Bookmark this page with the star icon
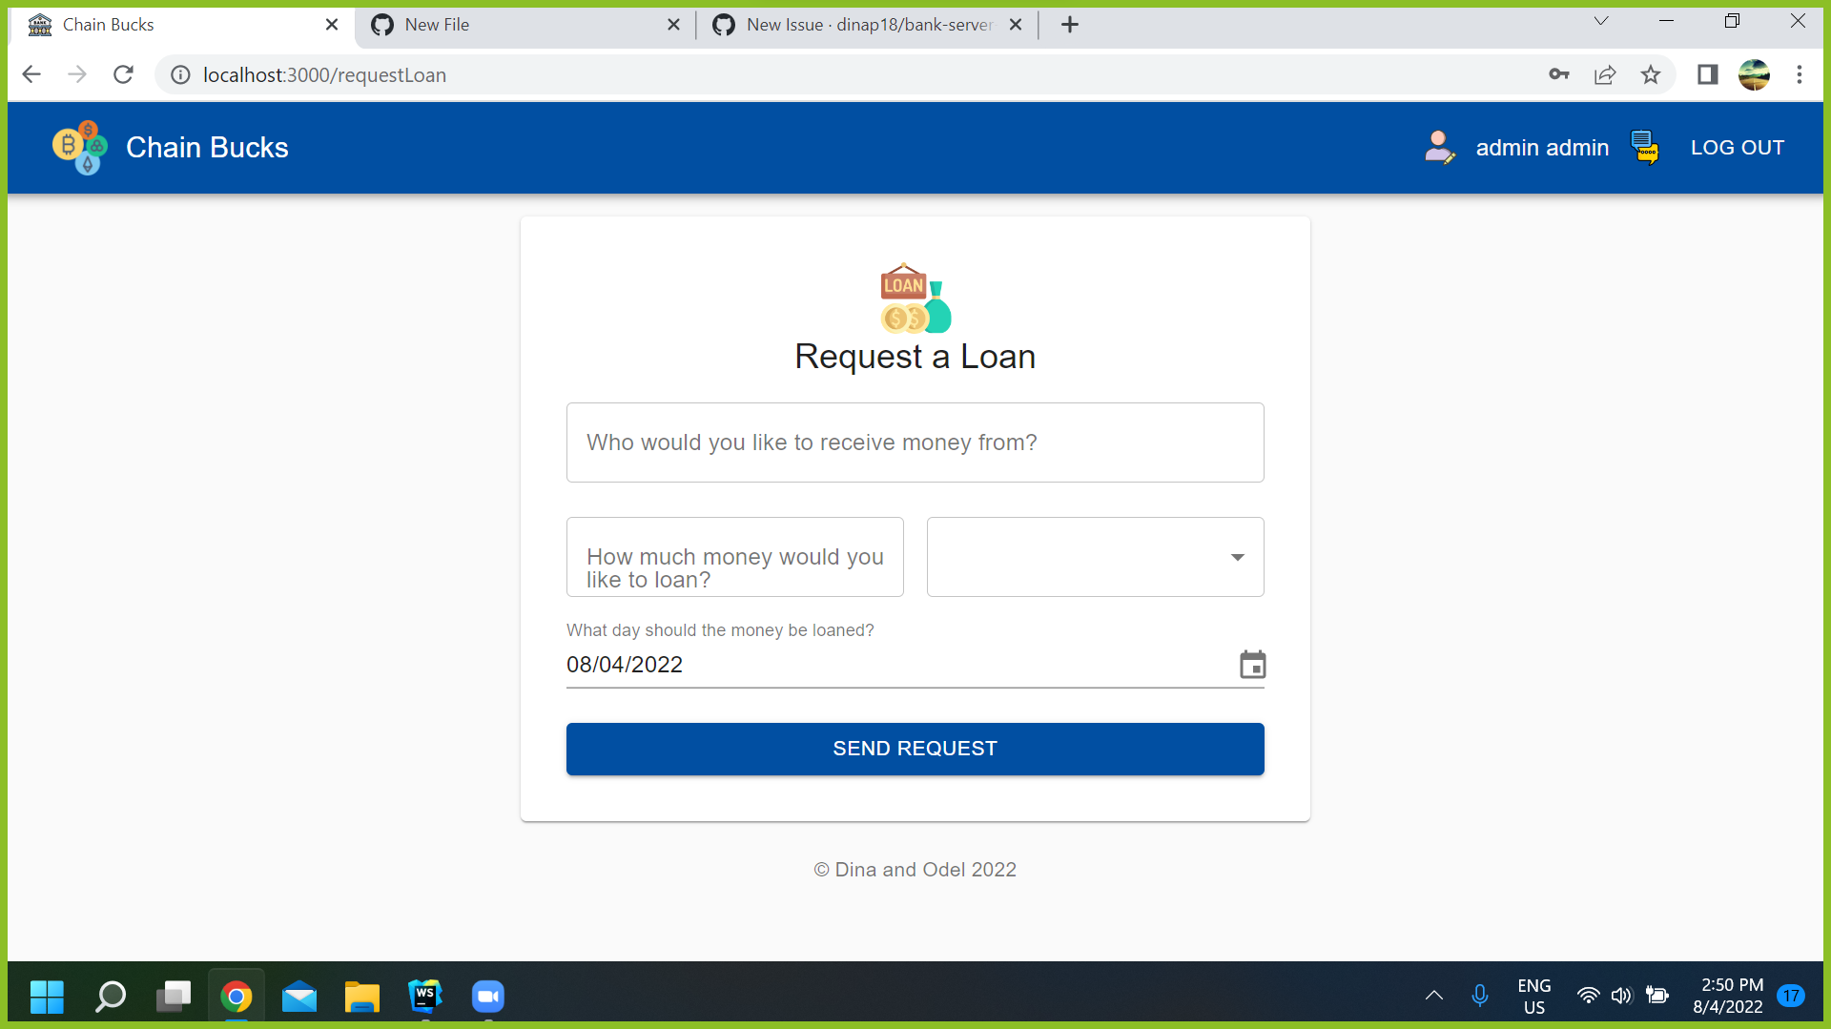This screenshot has width=1831, height=1029. tap(1651, 74)
